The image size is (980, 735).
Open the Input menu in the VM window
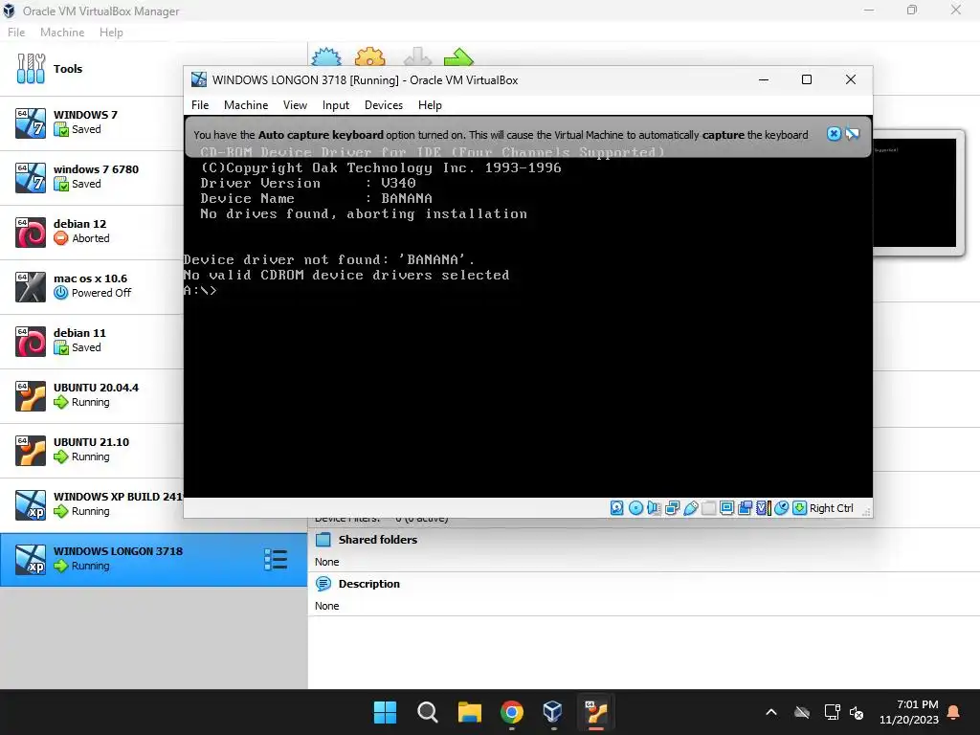click(x=336, y=105)
